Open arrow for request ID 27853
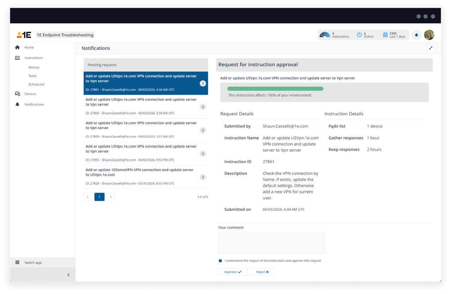The width and height of the screenshot is (451, 294). (x=203, y=154)
